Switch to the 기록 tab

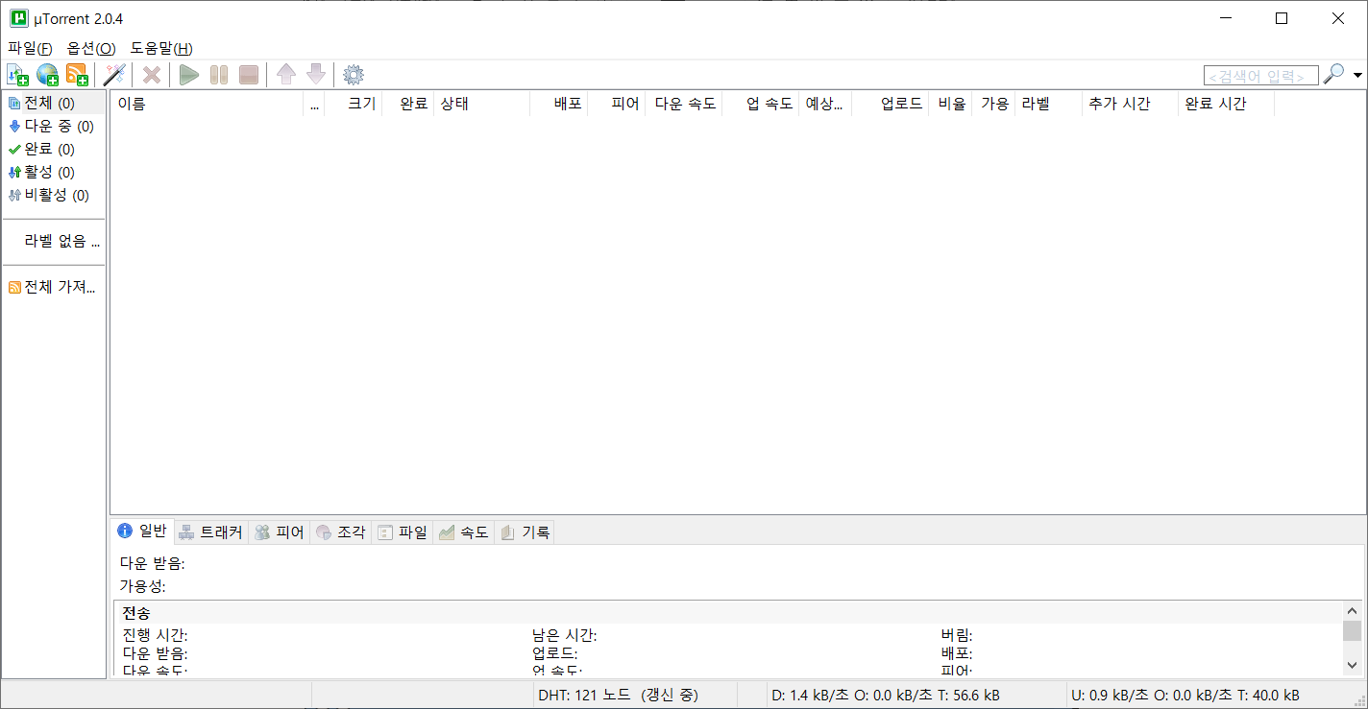point(525,532)
